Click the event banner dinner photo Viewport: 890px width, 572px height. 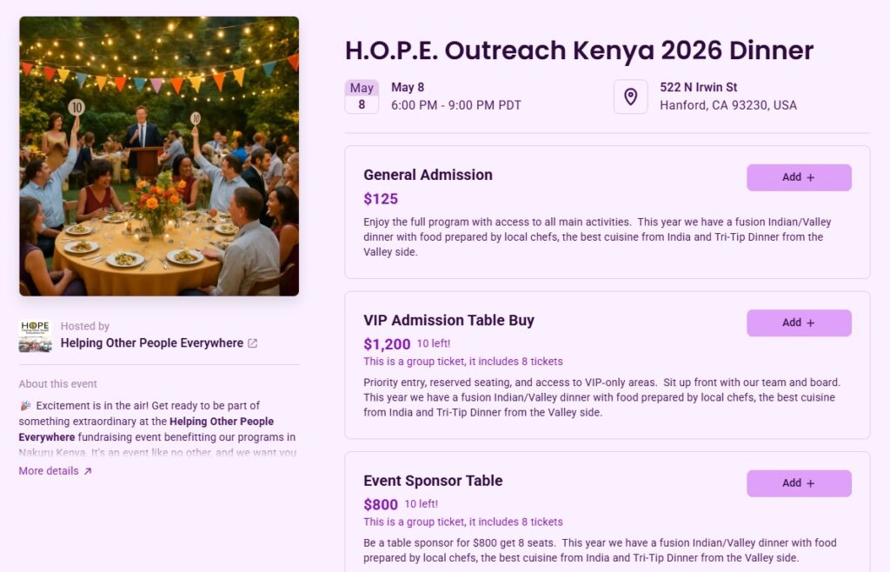click(159, 156)
